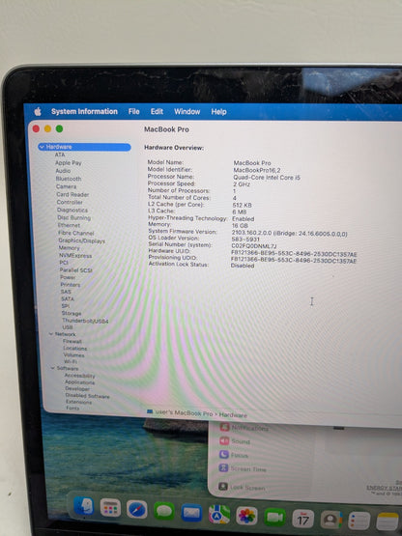The width and height of the screenshot is (402, 536).
Task: Select Memory in the sidebar
Action: click(x=70, y=248)
